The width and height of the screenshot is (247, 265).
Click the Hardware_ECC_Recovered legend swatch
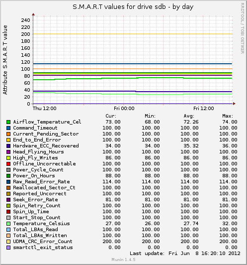(x=8, y=146)
